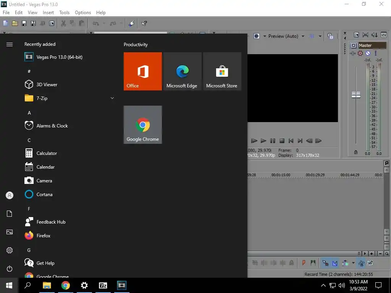Screen dimensions: 391x293
Task: Click the Insert Marker orange flag icon
Action: (x=304, y=263)
